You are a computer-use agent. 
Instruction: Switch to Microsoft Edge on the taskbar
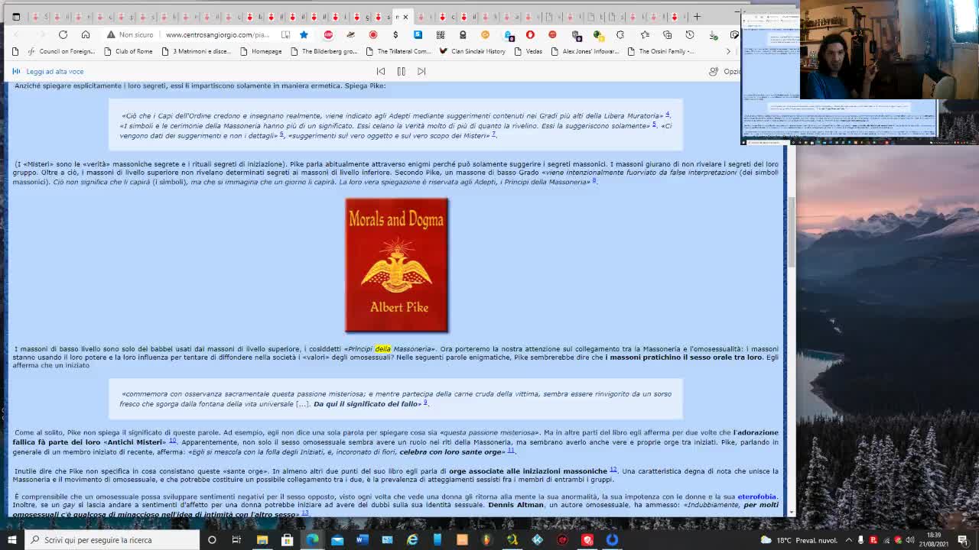312,539
